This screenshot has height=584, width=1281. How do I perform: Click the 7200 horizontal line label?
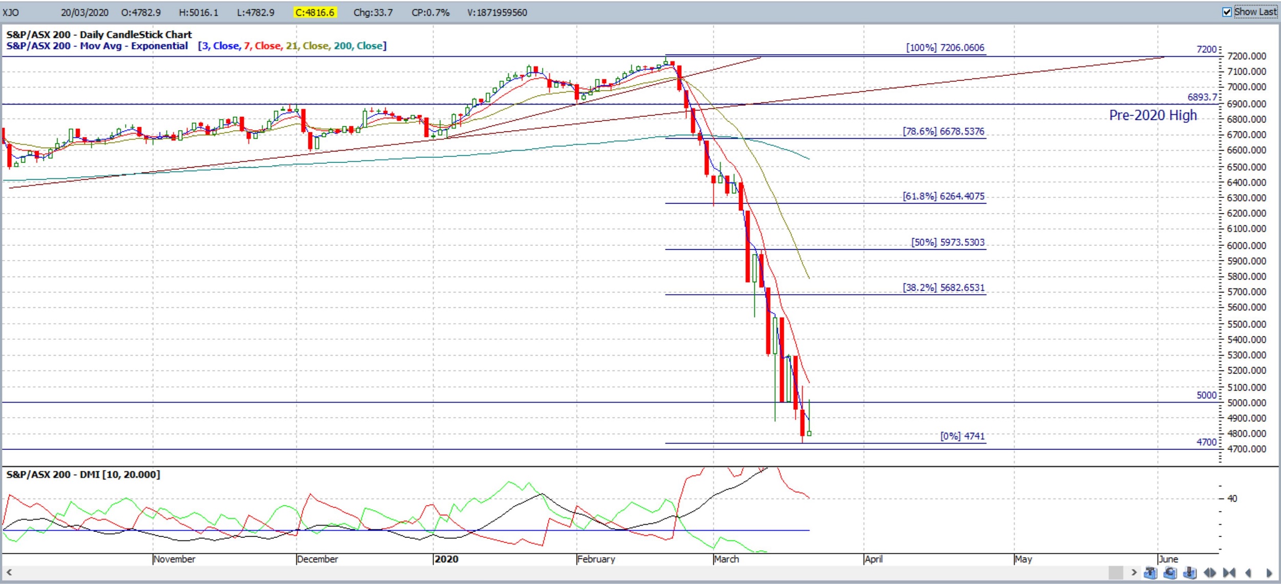click(1206, 49)
